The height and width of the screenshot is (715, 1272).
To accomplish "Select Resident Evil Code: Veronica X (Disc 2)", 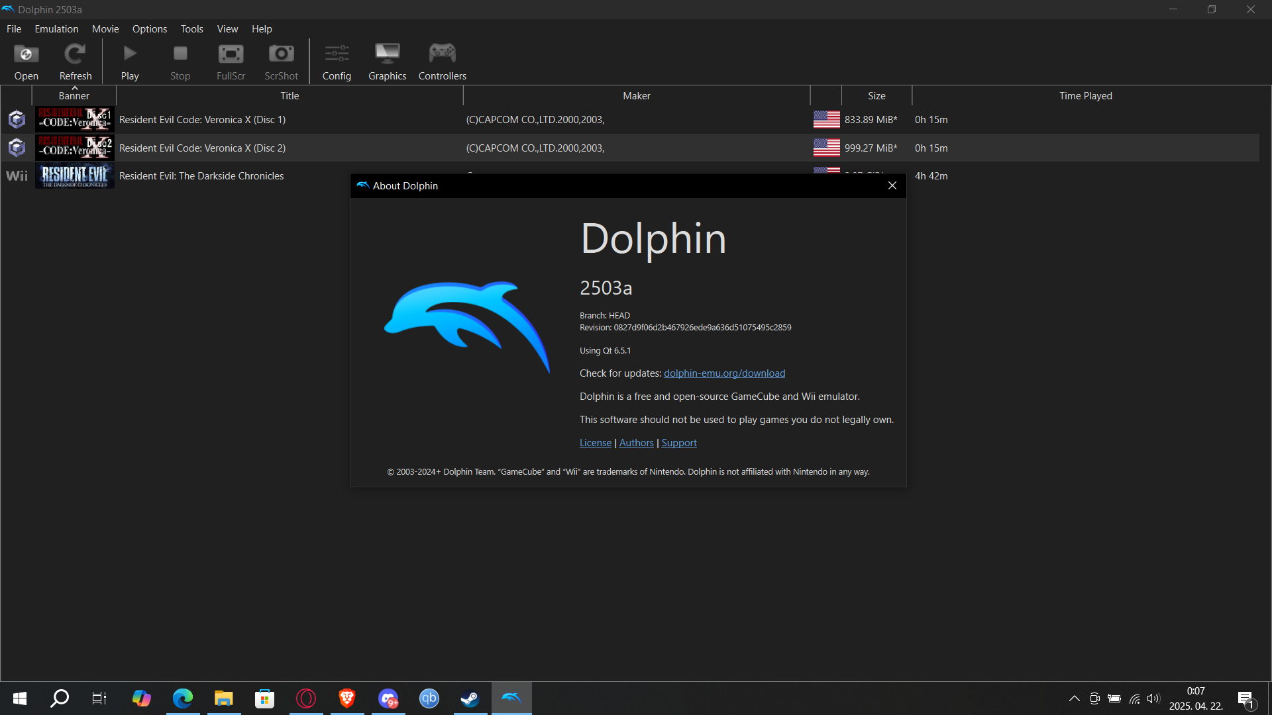I will [202, 148].
